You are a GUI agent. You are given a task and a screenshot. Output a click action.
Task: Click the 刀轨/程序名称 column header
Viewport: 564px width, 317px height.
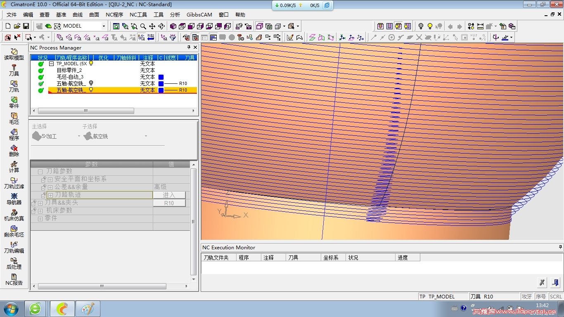[72, 58]
